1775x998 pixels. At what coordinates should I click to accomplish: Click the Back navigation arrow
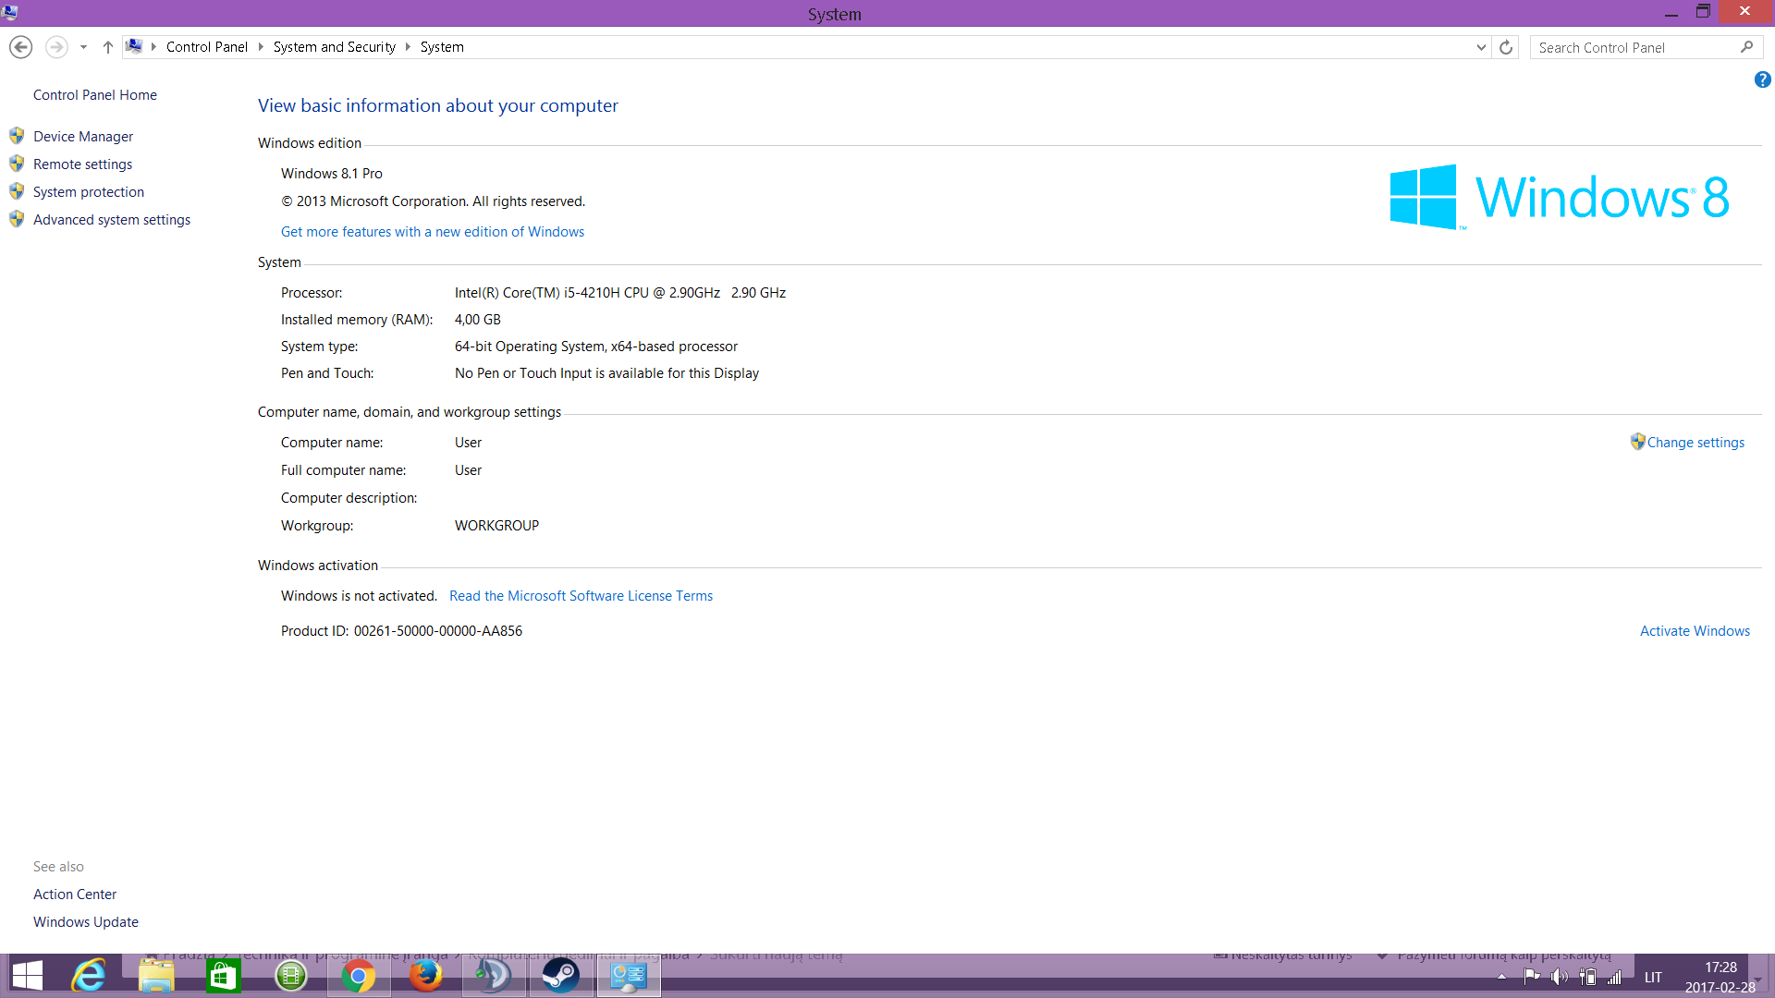[20, 47]
